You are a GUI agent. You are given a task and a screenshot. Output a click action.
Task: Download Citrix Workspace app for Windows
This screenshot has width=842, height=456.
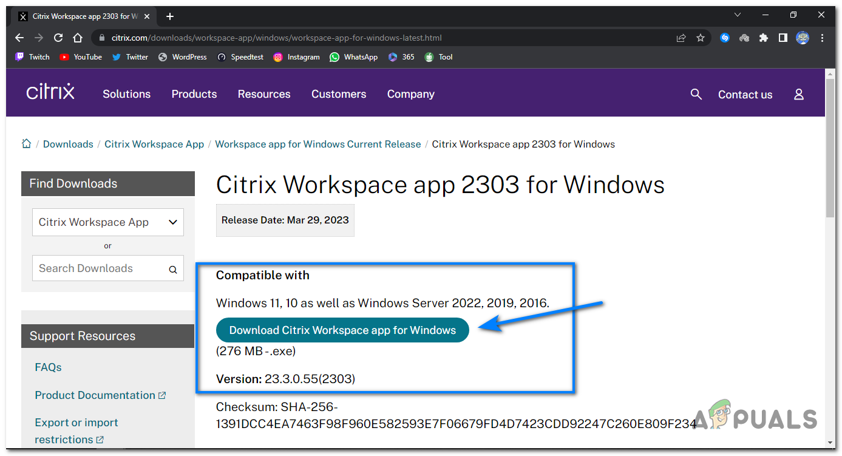click(x=342, y=330)
